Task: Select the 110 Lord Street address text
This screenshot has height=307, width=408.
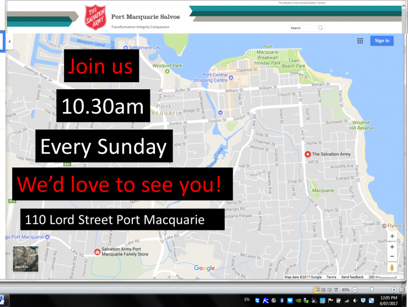Action: point(122,219)
